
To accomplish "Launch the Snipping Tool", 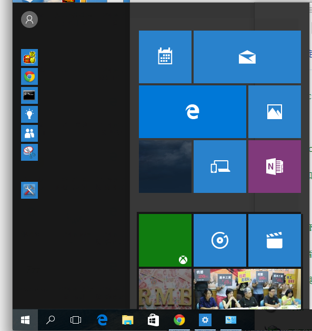I will click(29, 152).
